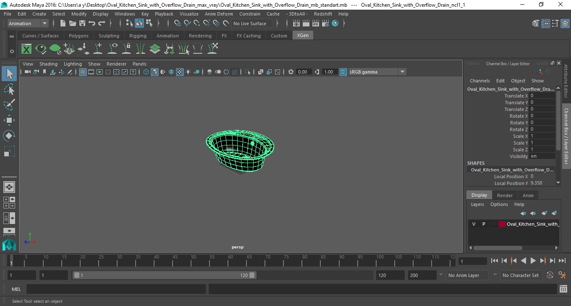The image size is (571, 306).
Task: Click the red layer color swatch
Action: 502,224
